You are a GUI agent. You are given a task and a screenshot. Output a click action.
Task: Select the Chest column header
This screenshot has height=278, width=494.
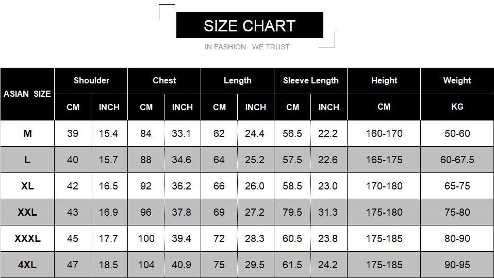(x=164, y=80)
